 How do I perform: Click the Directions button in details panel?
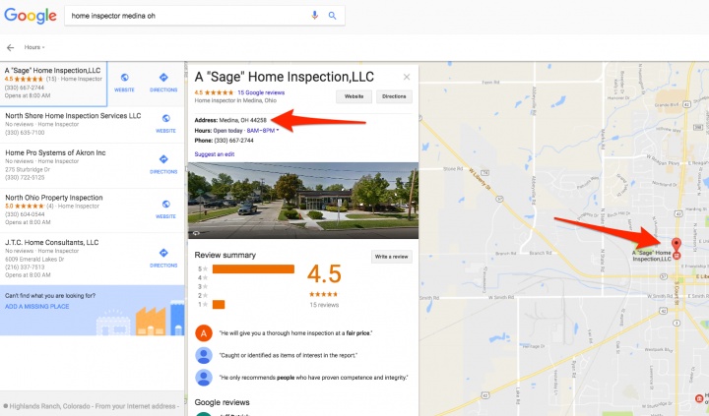click(x=394, y=96)
